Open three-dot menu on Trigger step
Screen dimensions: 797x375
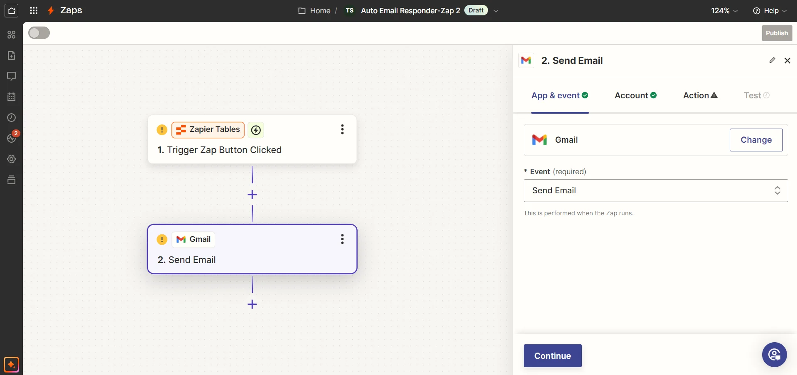(x=342, y=129)
